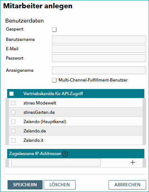Check the Zalando.de channel
Image resolution: width=149 pixels, height=192 pixels.
(13, 131)
